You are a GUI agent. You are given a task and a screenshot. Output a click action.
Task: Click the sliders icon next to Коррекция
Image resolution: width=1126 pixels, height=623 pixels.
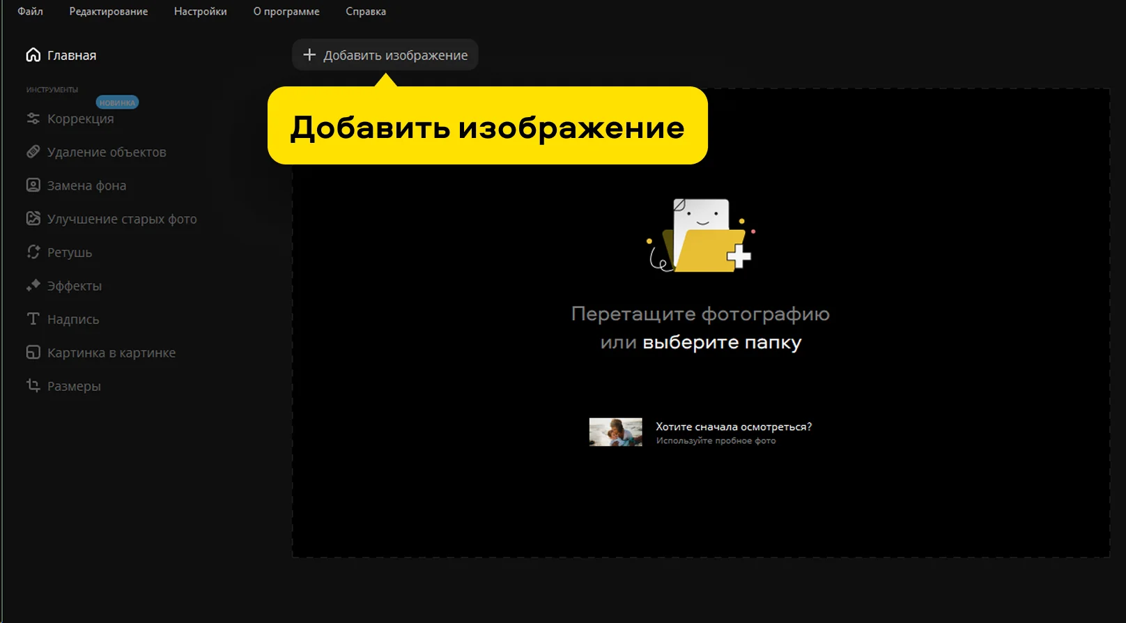point(33,118)
